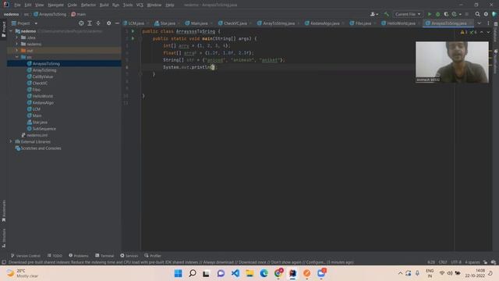Viewport: 499px width, 281px height.
Task: Open Microsoft Edge from taskbar
Action: 264,273
